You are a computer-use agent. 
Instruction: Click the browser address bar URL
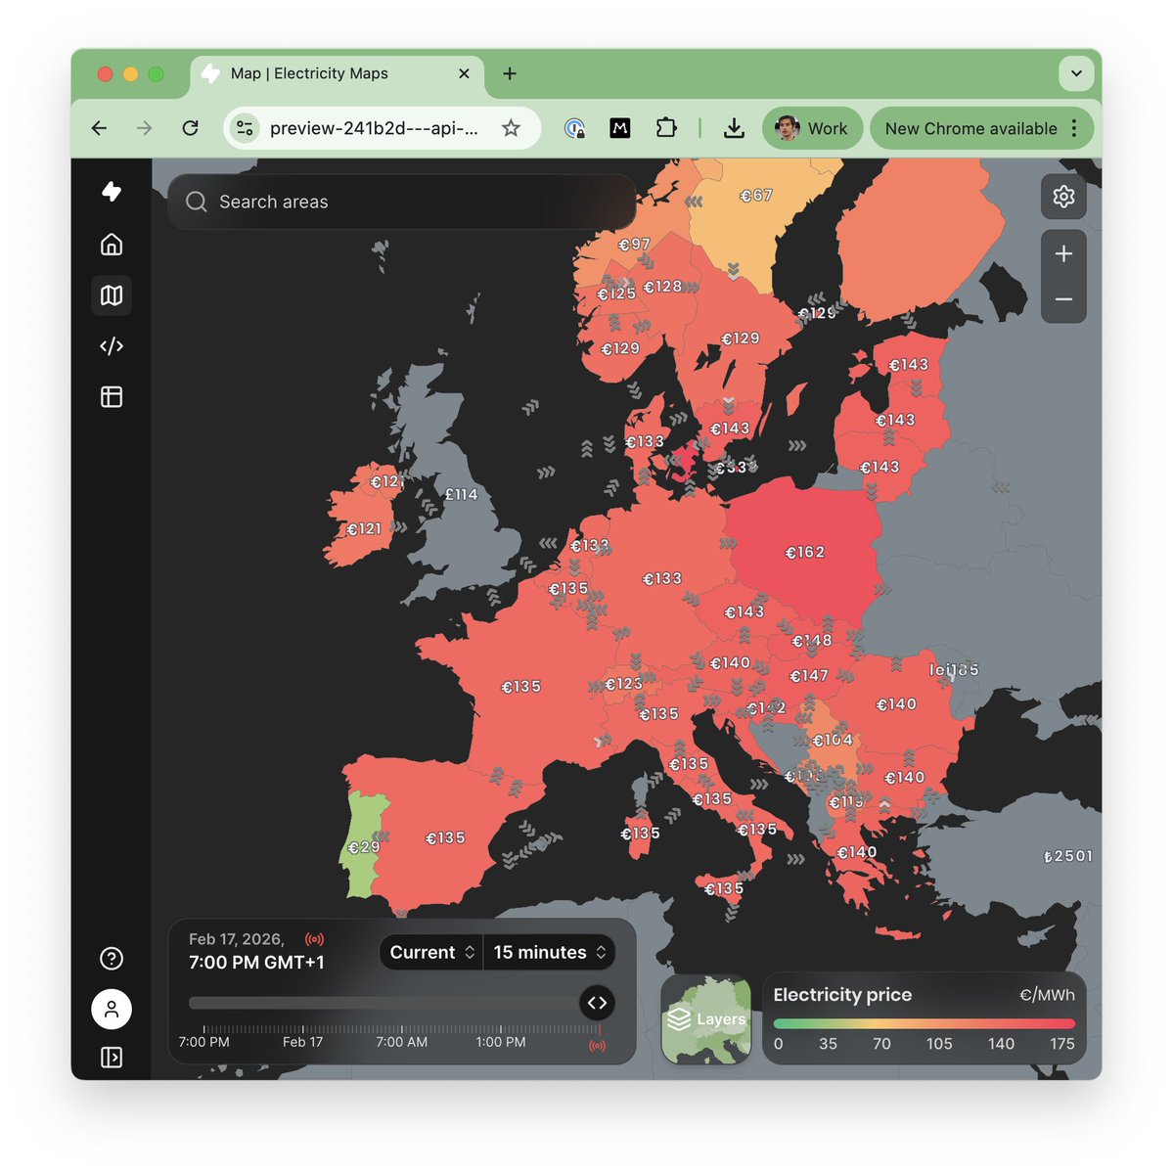(x=374, y=128)
